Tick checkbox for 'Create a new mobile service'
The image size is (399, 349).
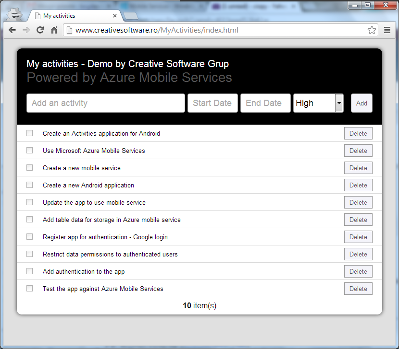30,168
